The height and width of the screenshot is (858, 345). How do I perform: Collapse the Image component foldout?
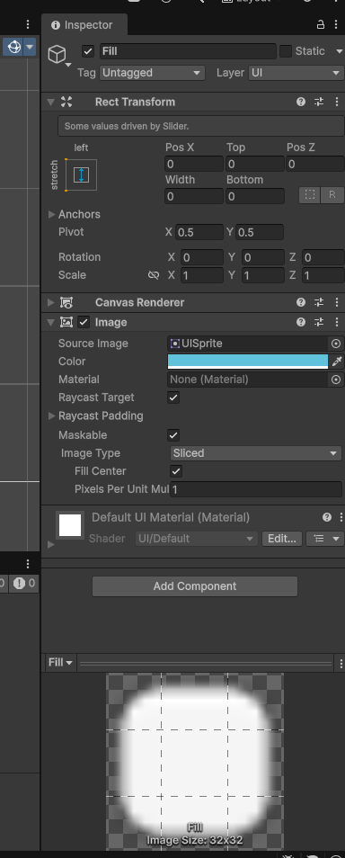[51, 322]
